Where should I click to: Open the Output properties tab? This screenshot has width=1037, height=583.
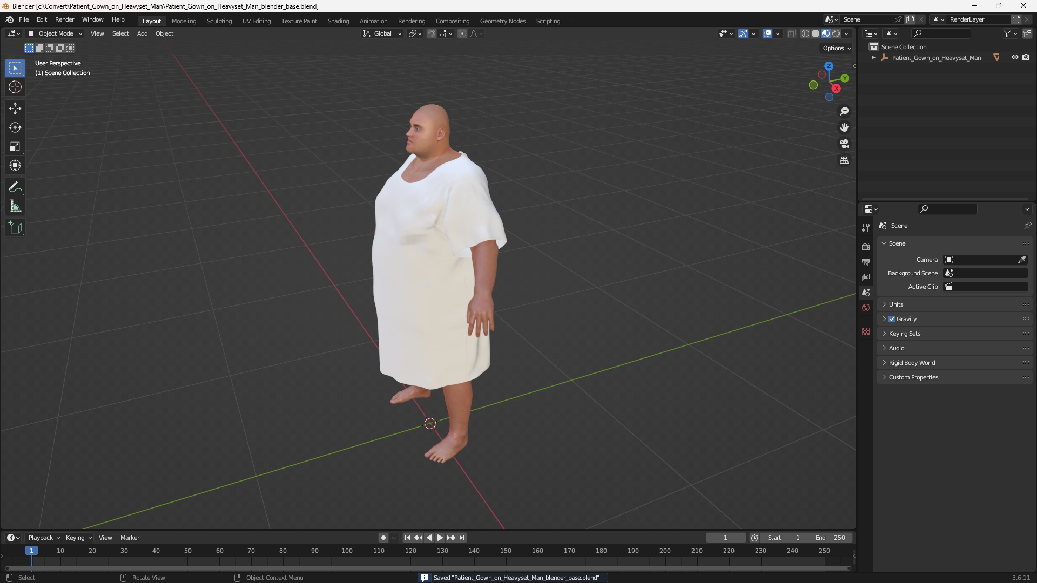866,262
